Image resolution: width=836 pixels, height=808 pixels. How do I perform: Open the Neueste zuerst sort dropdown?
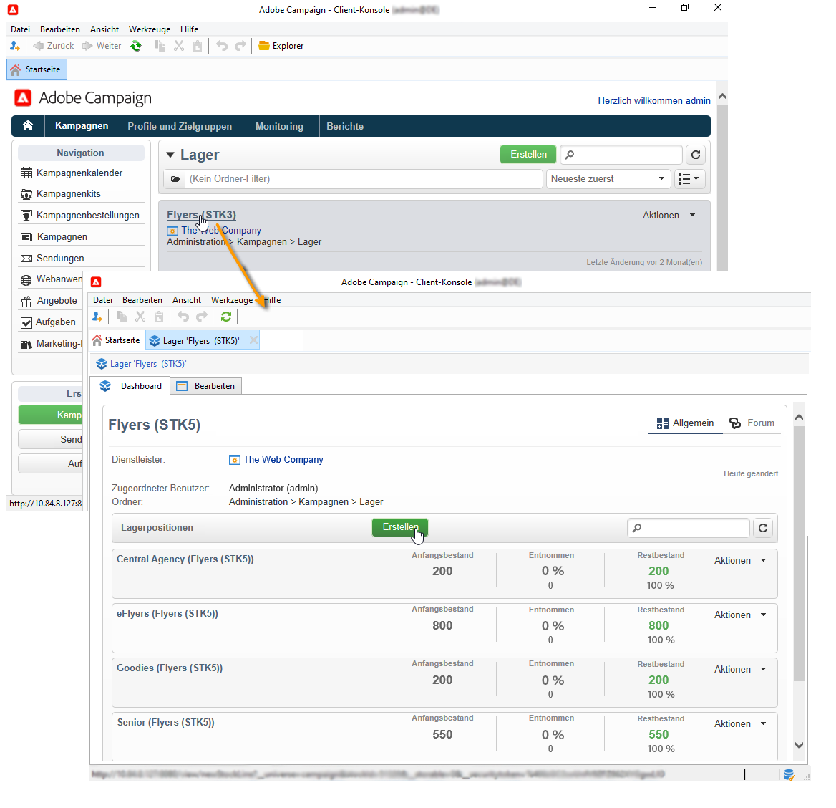(x=608, y=179)
